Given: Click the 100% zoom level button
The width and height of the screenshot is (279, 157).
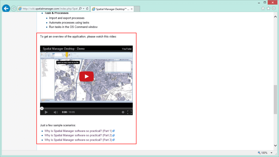Looking at the screenshot, I should click(x=262, y=153).
